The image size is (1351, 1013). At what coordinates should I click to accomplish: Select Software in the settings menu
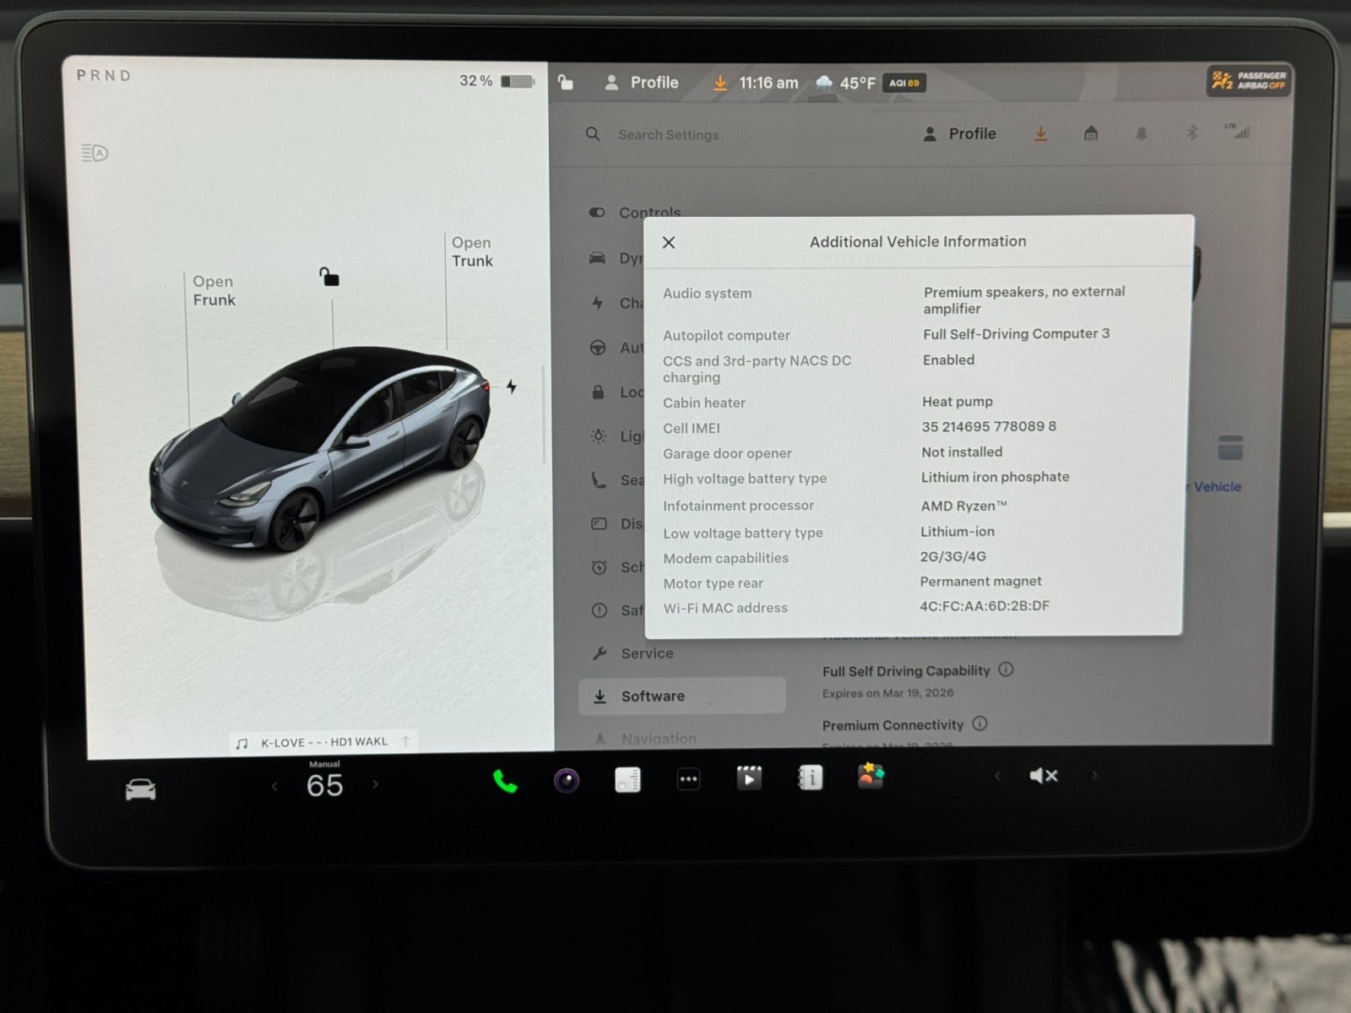pyautogui.click(x=652, y=696)
